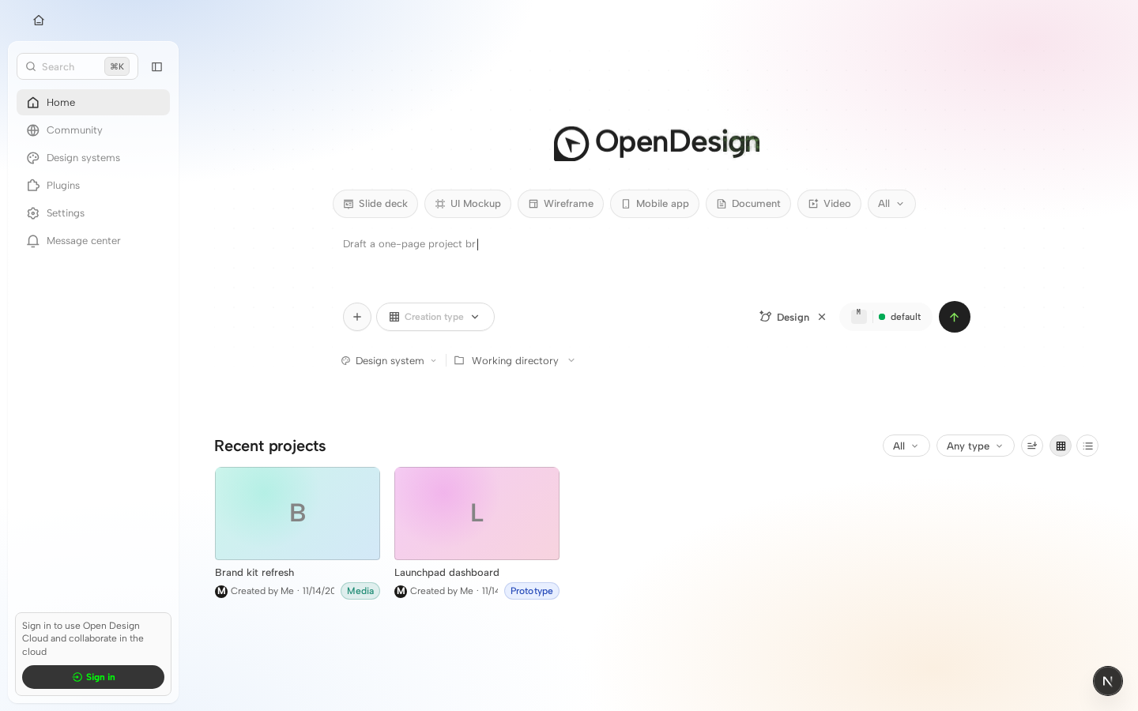Open the All projects filter dropdown
Image resolution: width=1138 pixels, height=711 pixels.
tap(906, 446)
